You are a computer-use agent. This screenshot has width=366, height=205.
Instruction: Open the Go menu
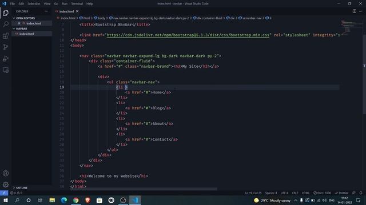pyautogui.click(x=56, y=4)
